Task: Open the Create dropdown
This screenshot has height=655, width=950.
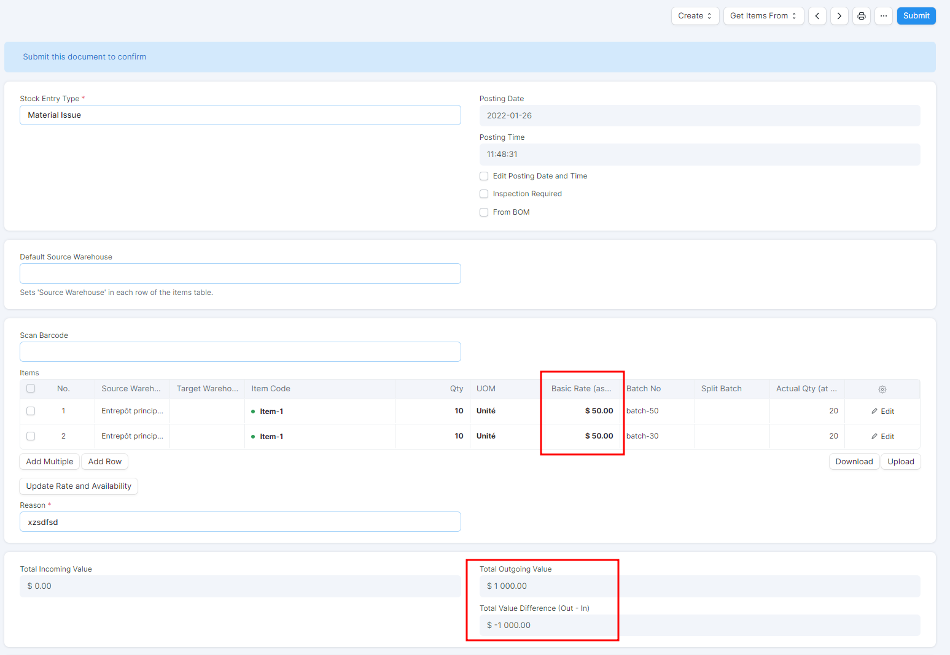Action: (x=695, y=15)
